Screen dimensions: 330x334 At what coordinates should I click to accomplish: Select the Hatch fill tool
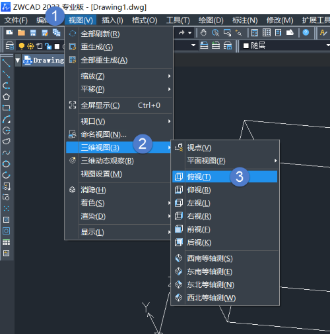[7, 219]
